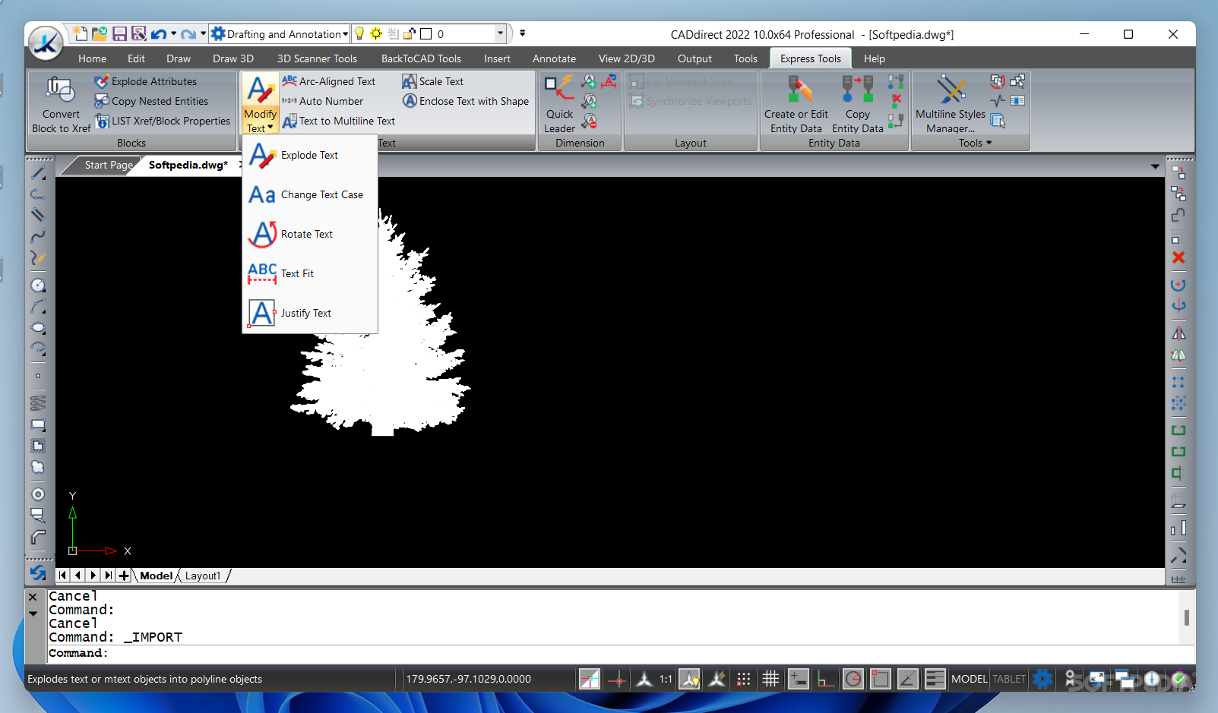Open the CADdirect application menu logo button
1218x713 pixels.
pos(46,43)
